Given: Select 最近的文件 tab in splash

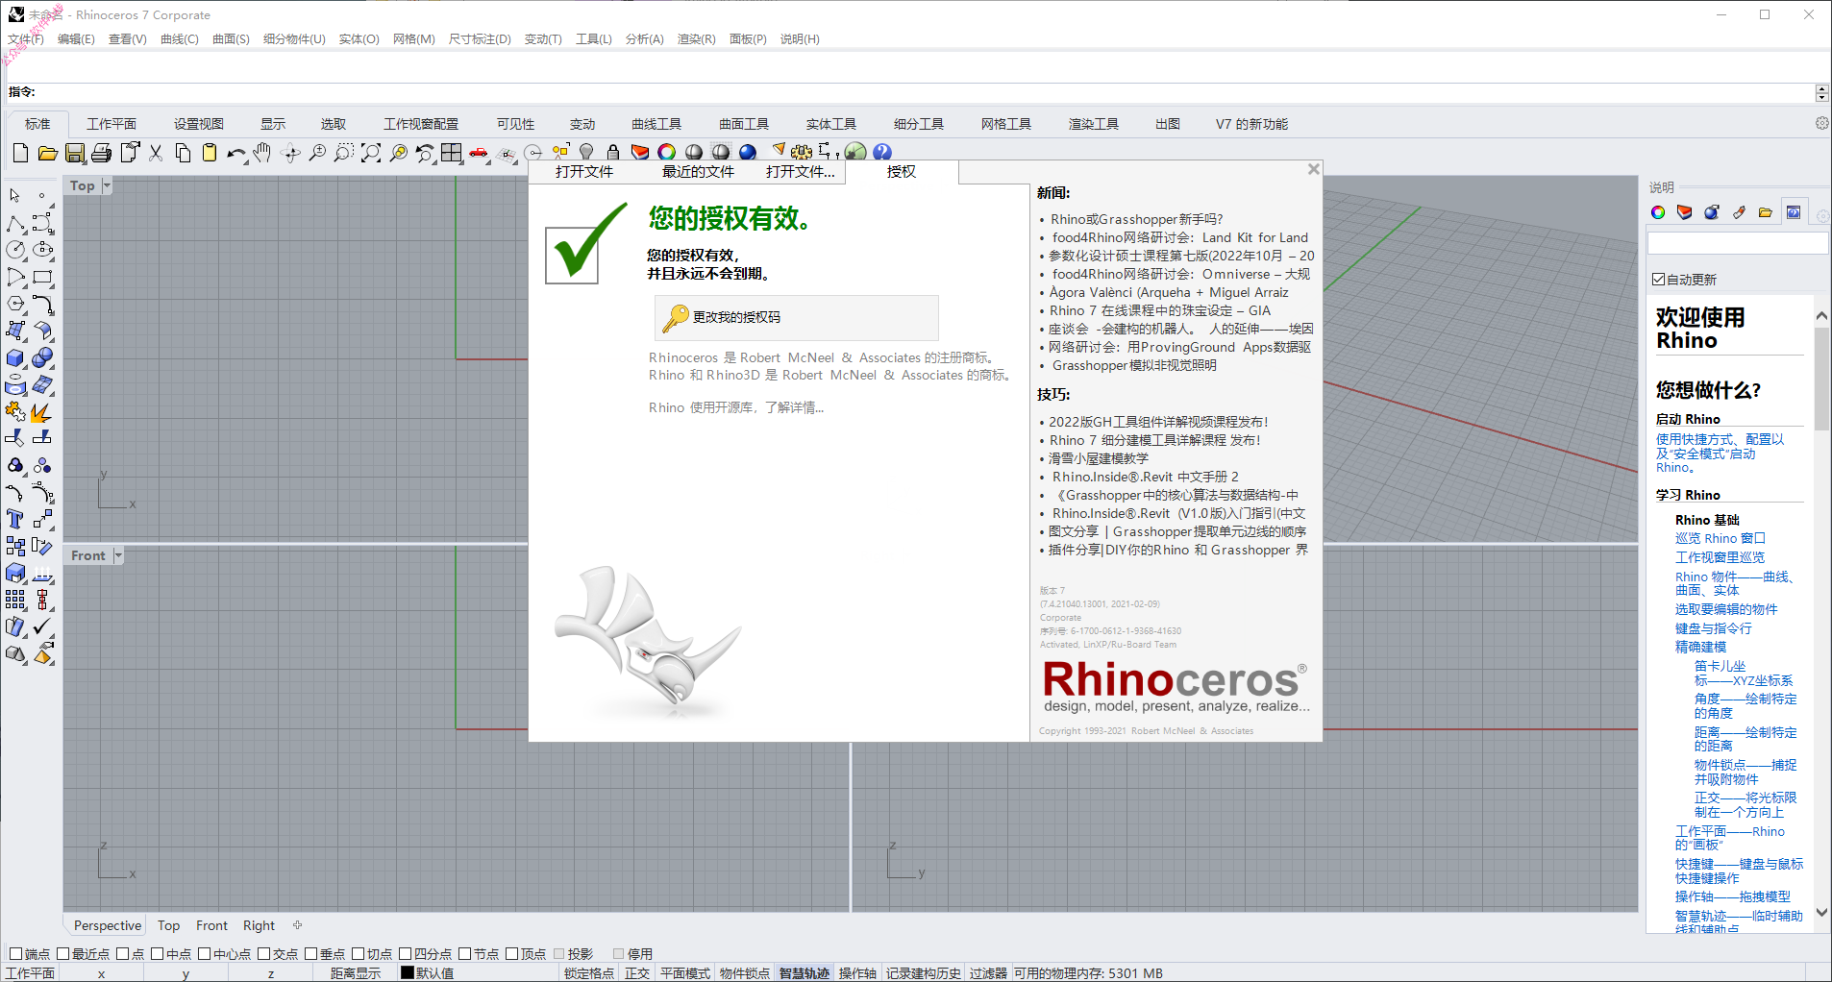Looking at the screenshot, I should 698,172.
